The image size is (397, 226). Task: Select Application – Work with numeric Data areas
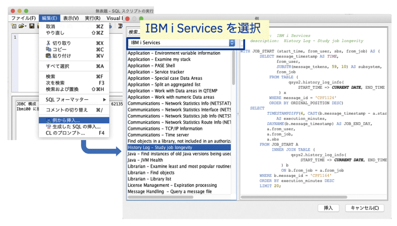coord(179,97)
